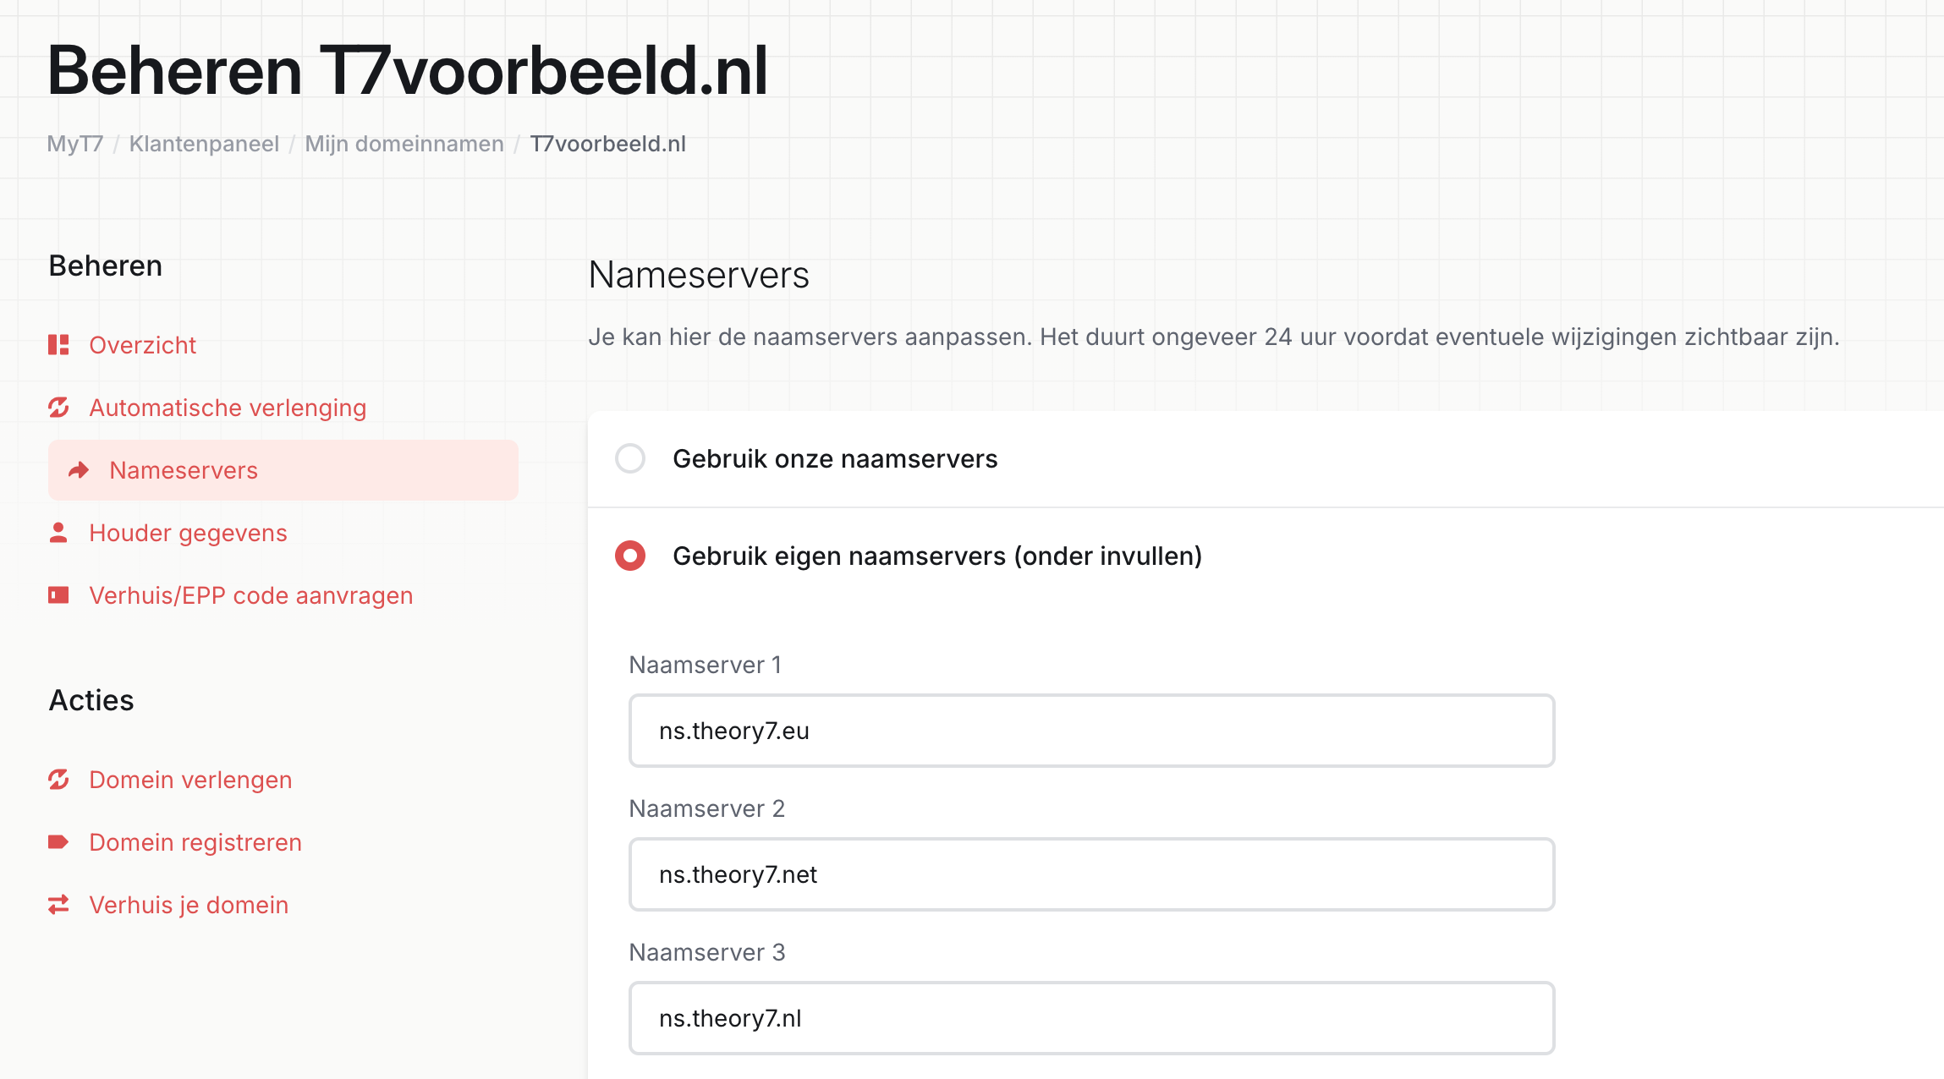
Task: Click the Nameservers arrow icon in sidebar
Action: [x=79, y=470]
